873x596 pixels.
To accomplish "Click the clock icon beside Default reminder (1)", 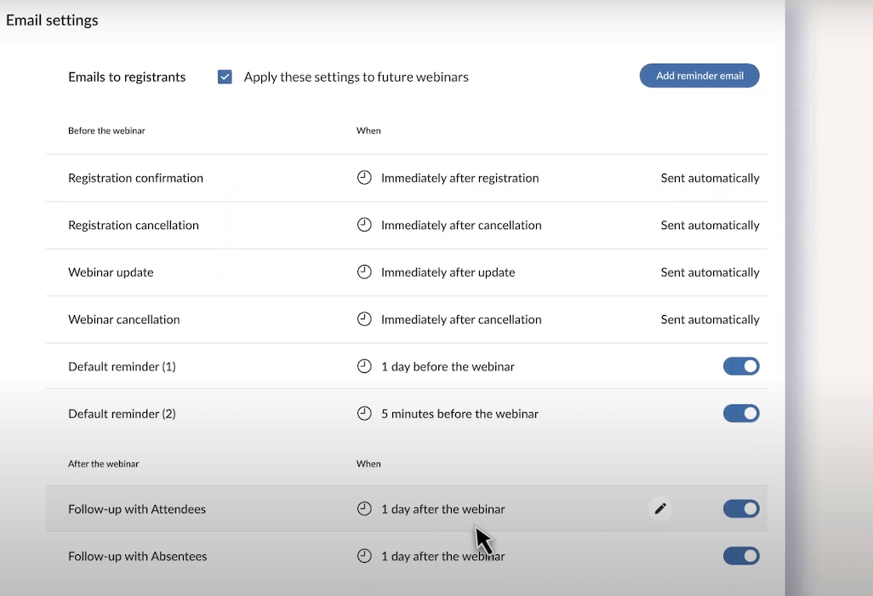I will [364, 366].
